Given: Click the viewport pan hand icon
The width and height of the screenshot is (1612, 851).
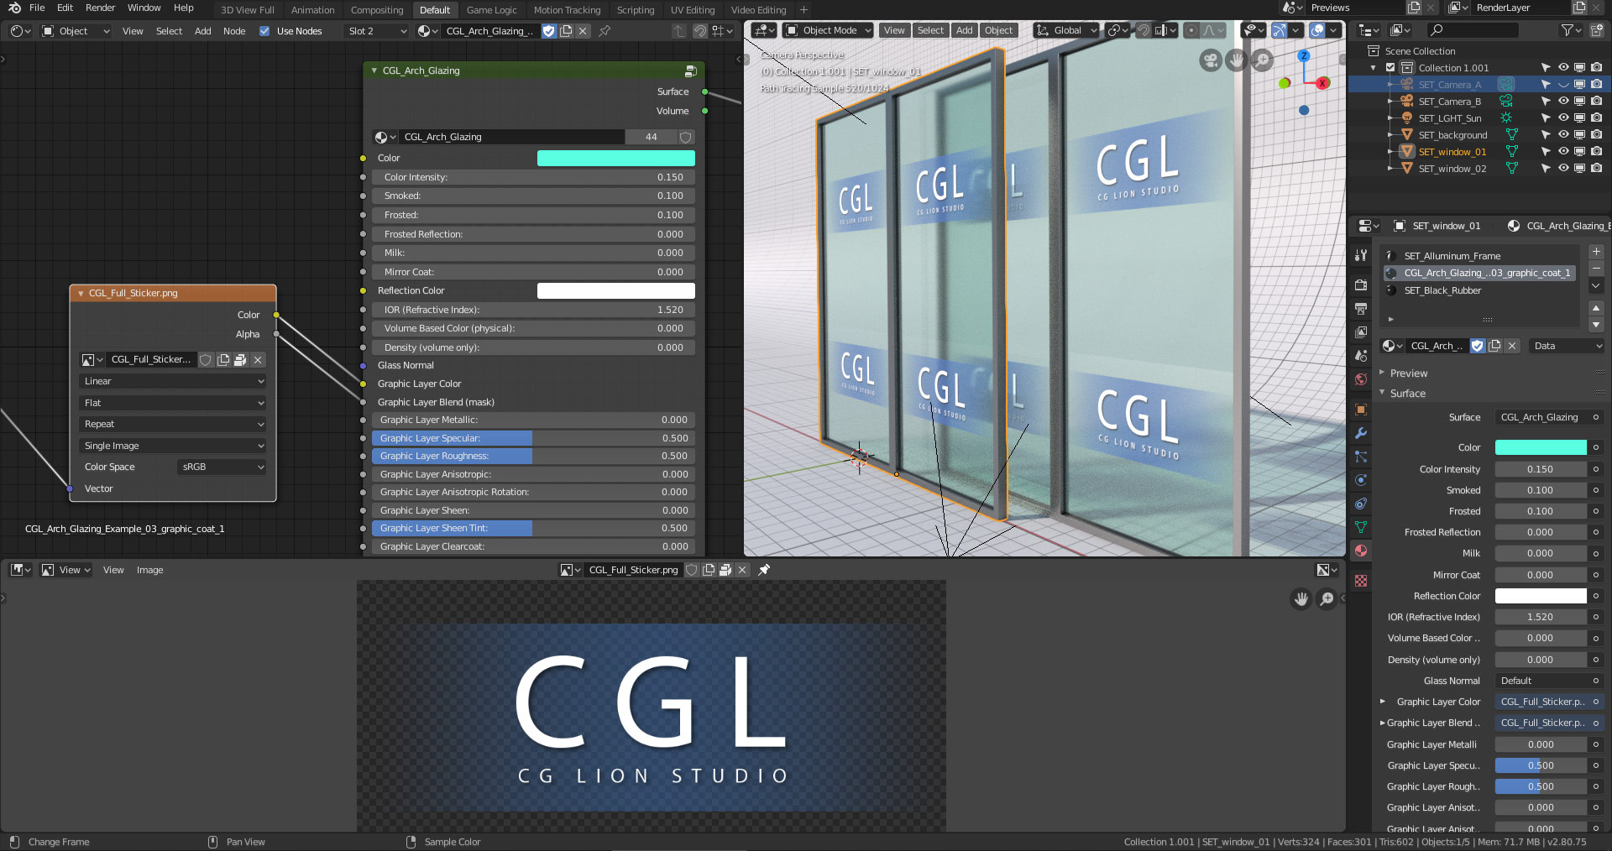Looking at the screenshot, I should tap(1236, 60).
